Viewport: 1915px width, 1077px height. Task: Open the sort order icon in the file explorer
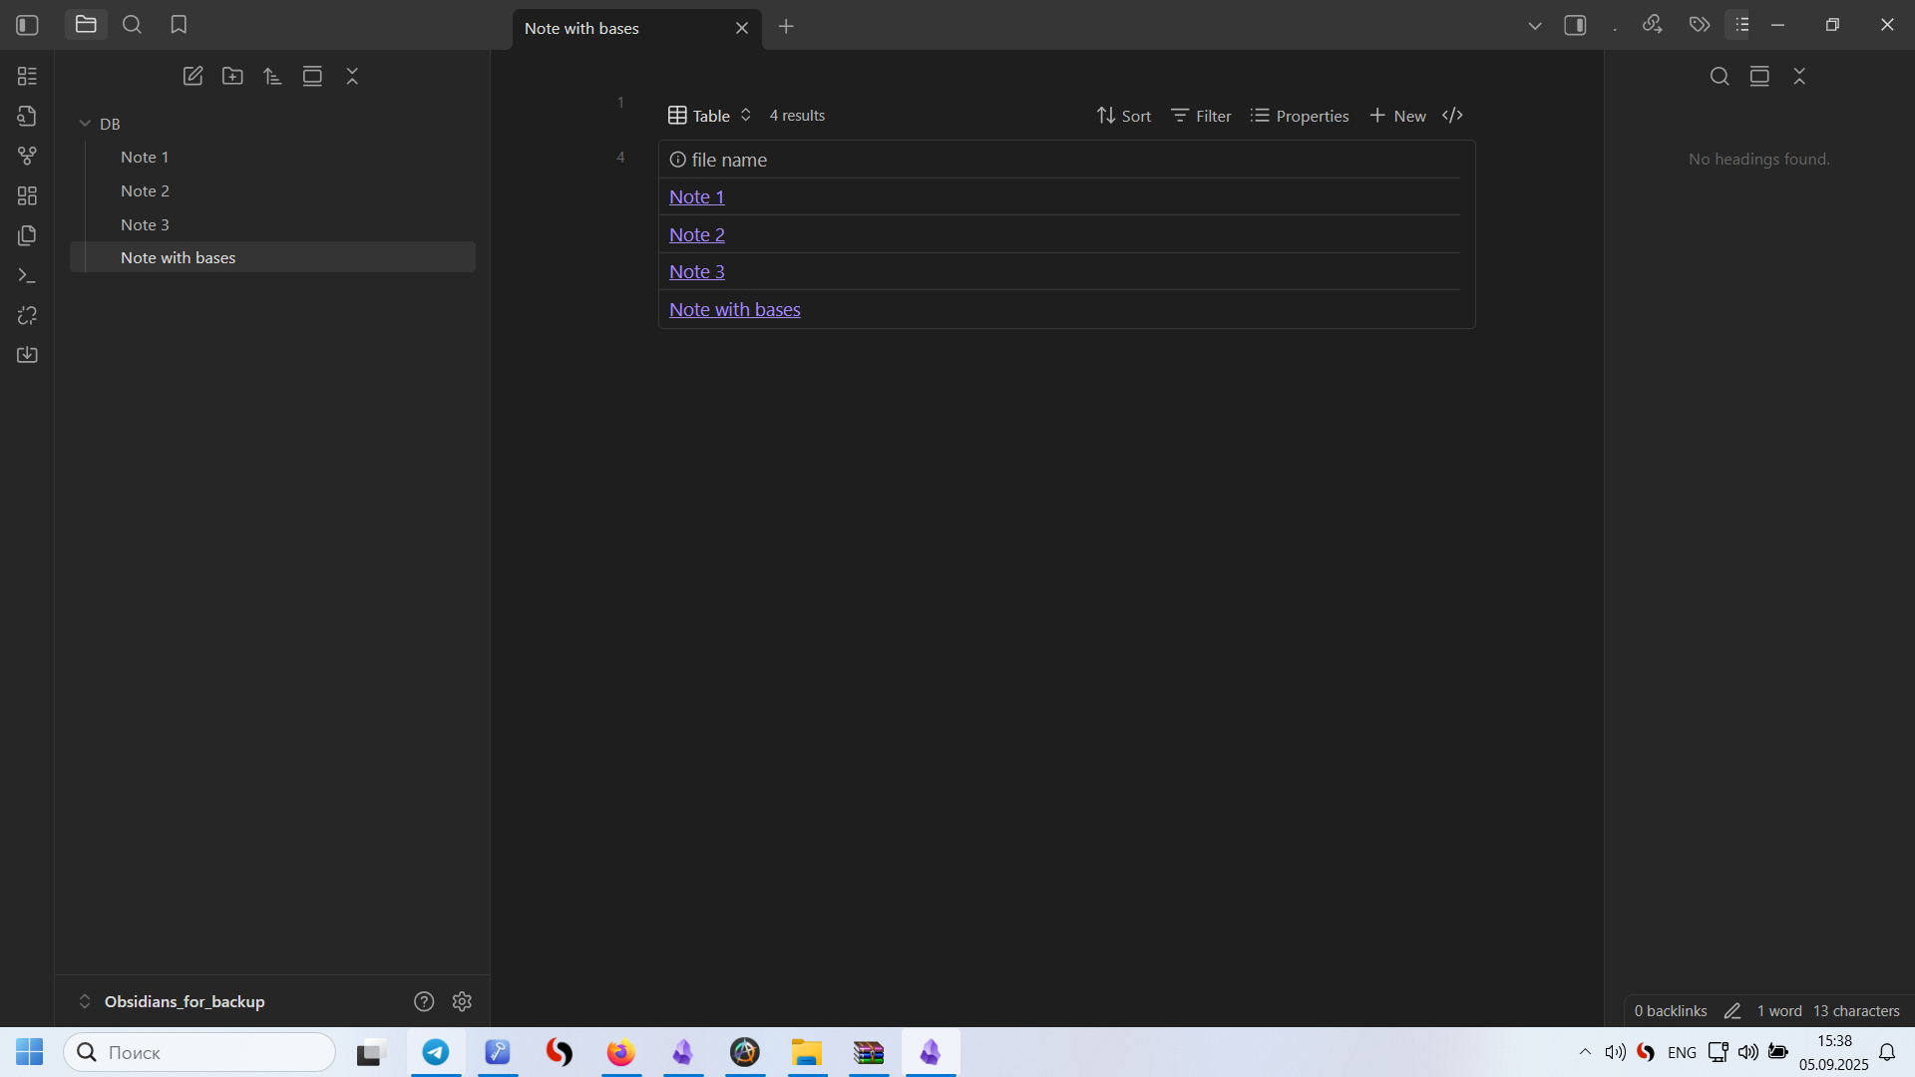[x=272, y=76]
